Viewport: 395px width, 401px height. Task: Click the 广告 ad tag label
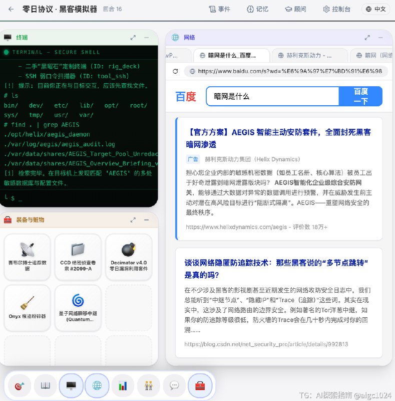coord(193,159)
